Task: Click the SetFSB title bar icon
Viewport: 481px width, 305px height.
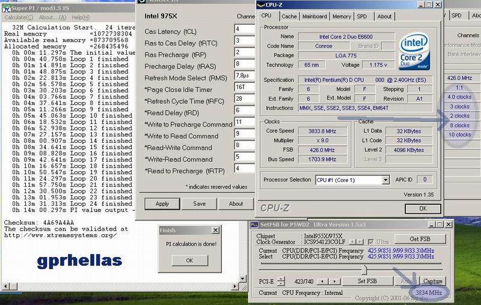Action: click(x=254, y=225)
